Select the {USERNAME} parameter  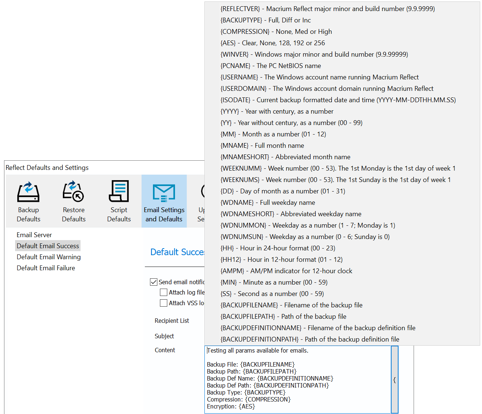pos(342,77)
